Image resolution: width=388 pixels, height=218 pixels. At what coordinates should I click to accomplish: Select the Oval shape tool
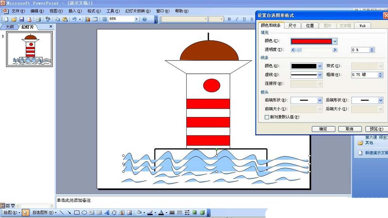pos(84,213)
